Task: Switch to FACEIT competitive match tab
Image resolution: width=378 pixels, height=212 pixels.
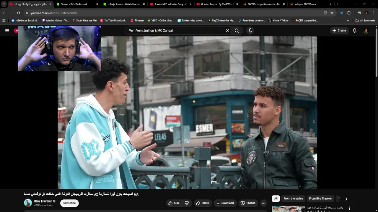Action: click(264, 4)
